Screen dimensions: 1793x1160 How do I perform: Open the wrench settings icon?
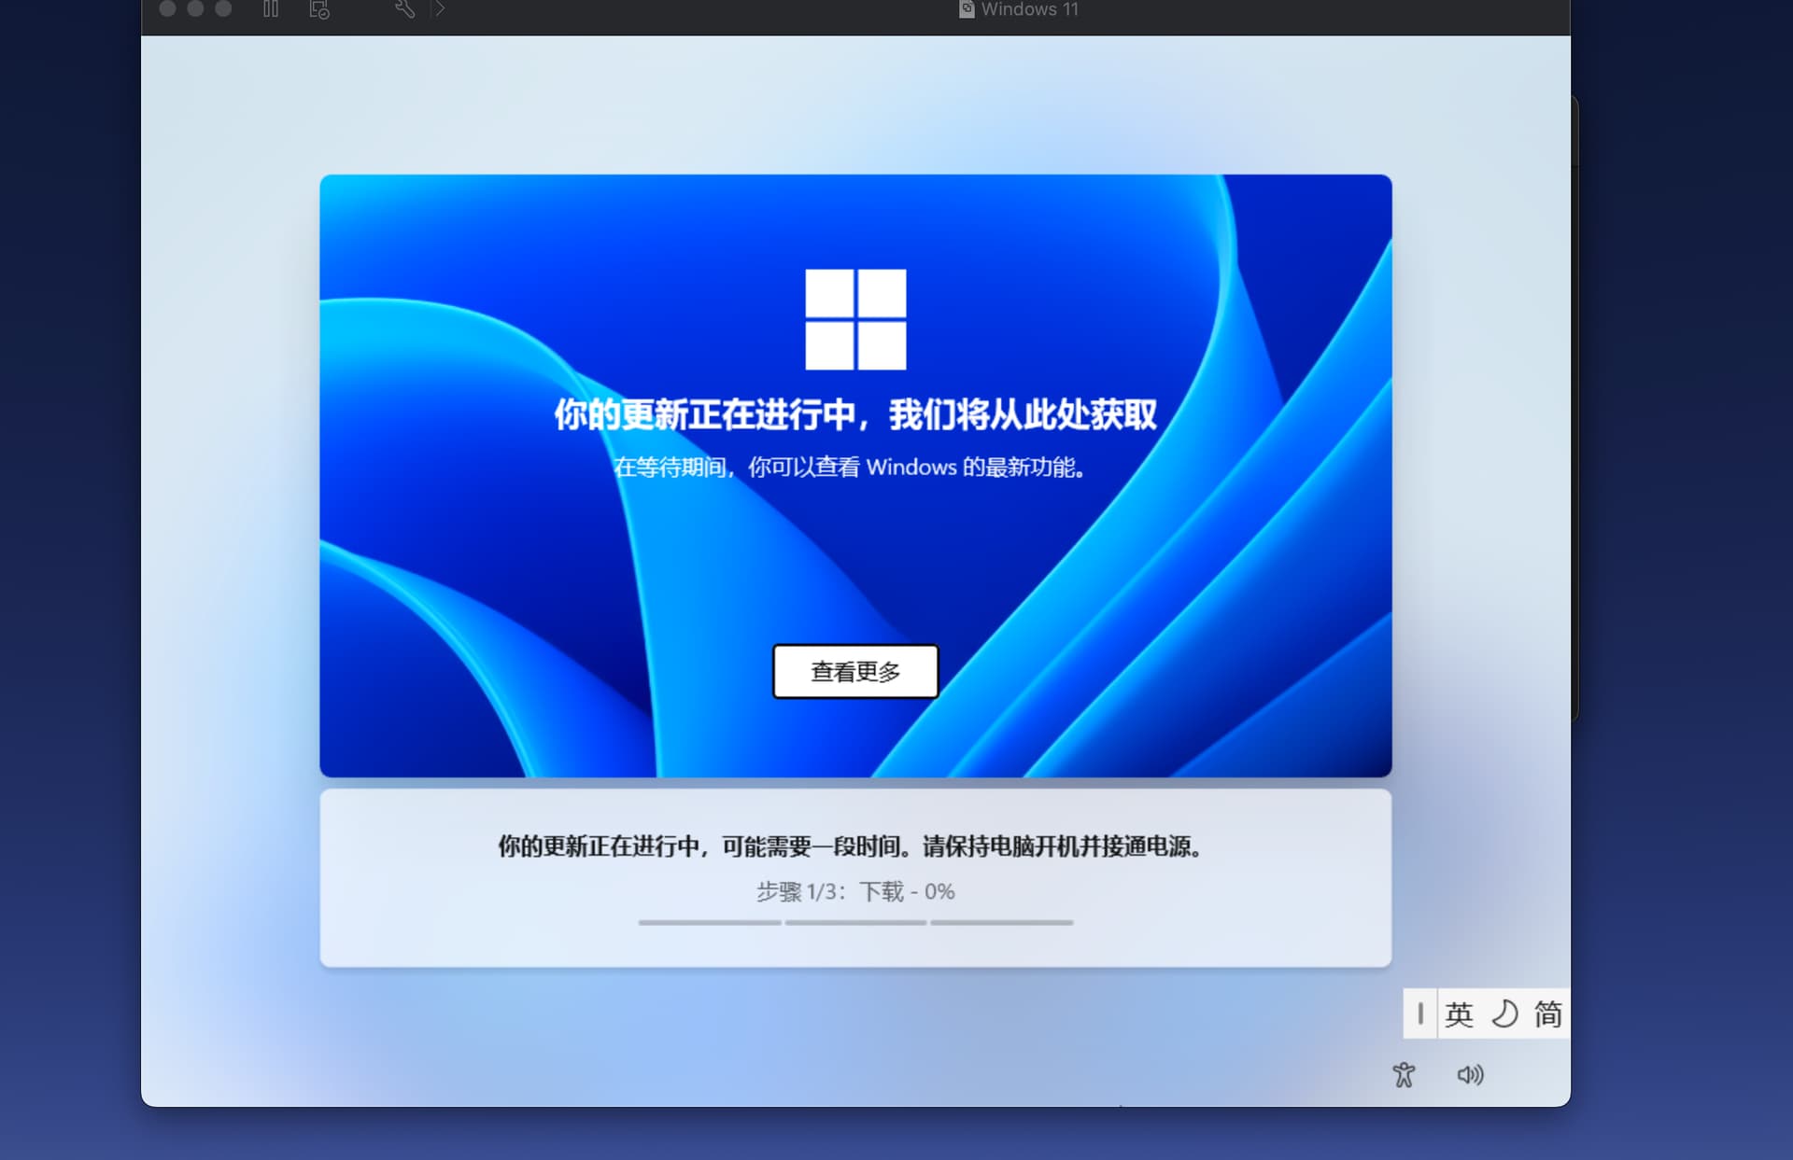coord(404,9)
